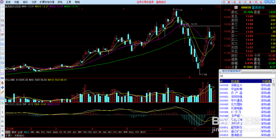Switch to 1-minute period in sidebar
This screenshot has width=276, height=139.
click(x=2, y=107)
